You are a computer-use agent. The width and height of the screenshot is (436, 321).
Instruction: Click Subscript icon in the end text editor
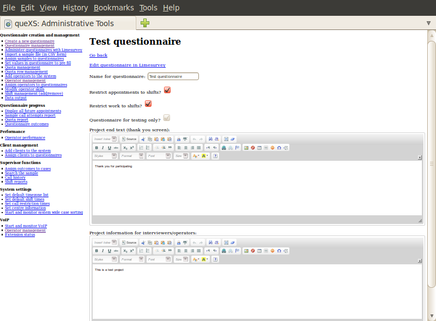[x=125, y=148]
